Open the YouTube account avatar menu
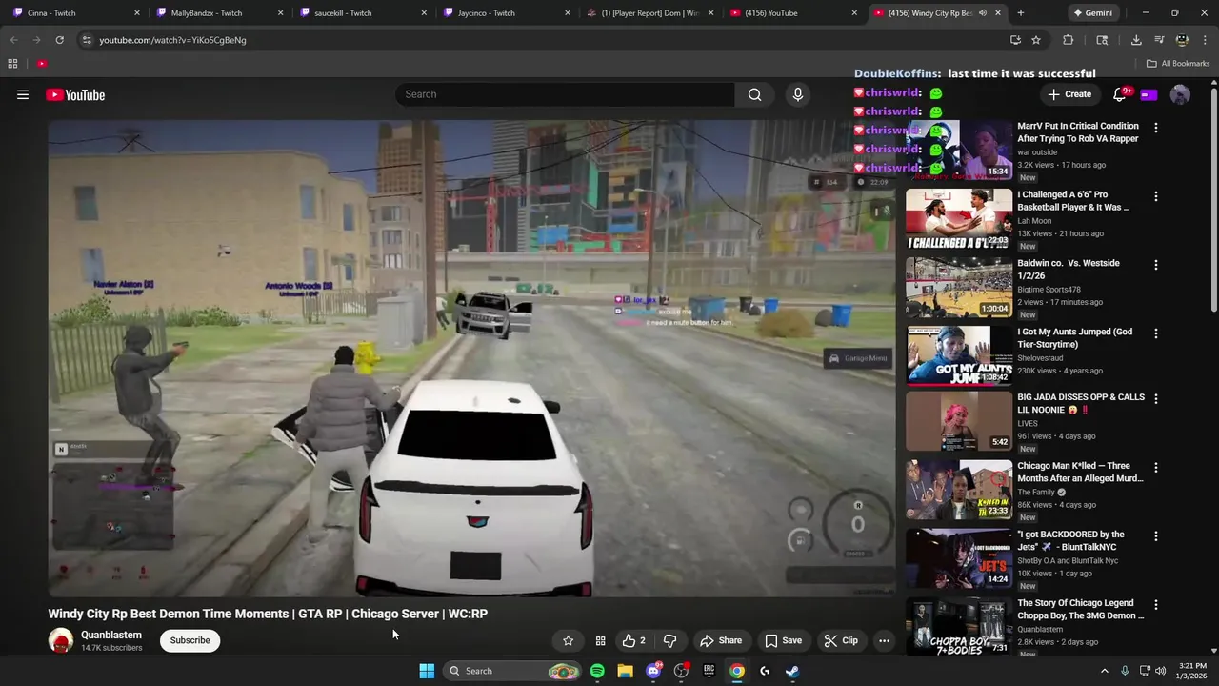This screenshot has height=686, width=1219. [1180, 94]
